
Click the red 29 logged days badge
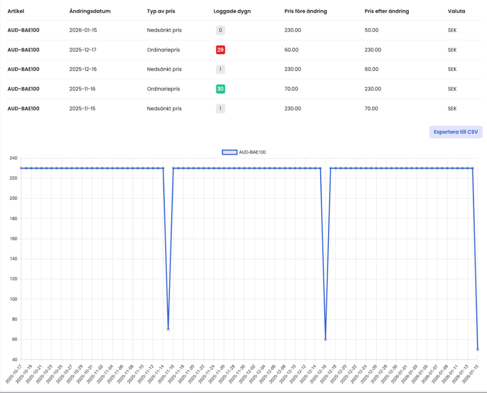pyautogui.click(x=221, y=50)
